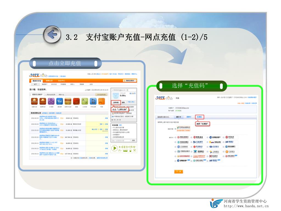Select the 银行卡 recharge method tab
Screen dimensions: 281x211
pyautogui.click(x=179, y=117)
